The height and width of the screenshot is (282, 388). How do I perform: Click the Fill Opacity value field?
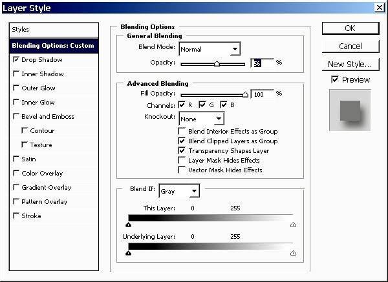coord(262,94)
